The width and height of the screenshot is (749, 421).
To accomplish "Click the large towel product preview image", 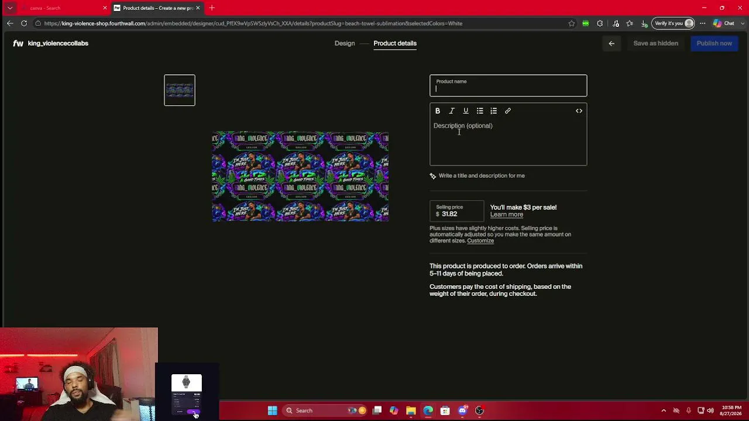I will 300,177.
